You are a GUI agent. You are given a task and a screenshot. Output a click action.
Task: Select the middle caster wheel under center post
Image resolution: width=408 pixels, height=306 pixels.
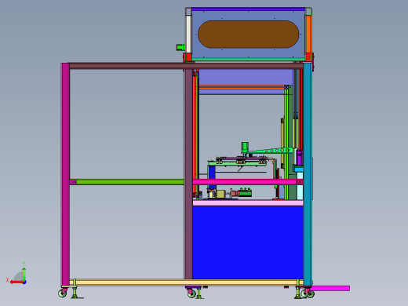(191, 293)
